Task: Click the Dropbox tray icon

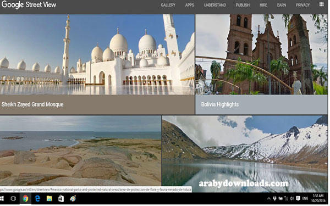Action: click(x=274, y=198)
